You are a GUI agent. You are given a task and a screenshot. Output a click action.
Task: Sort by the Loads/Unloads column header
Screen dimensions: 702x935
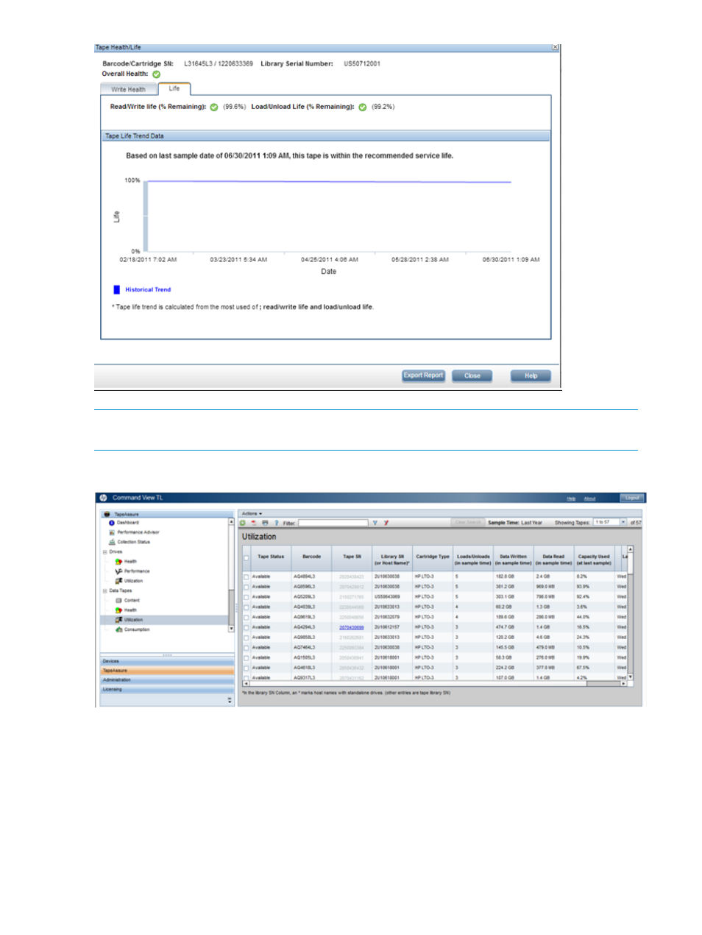(472, 560)
